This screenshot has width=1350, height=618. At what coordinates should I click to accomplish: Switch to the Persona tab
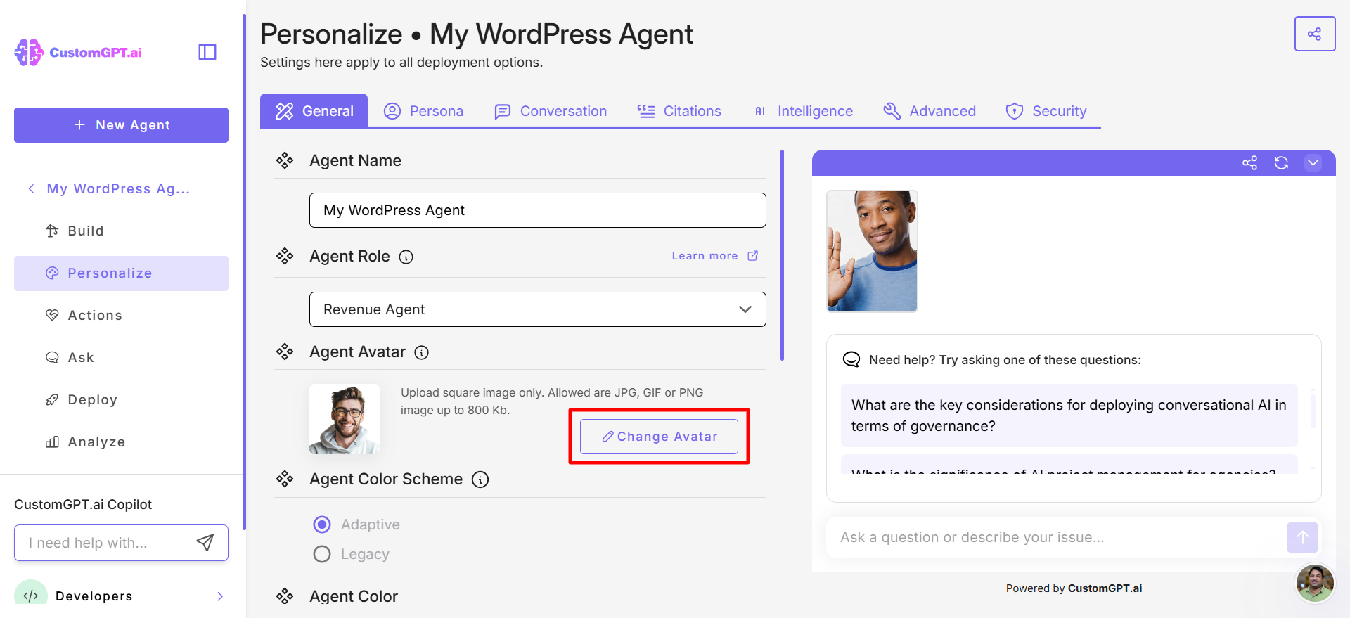coord(423,111)
